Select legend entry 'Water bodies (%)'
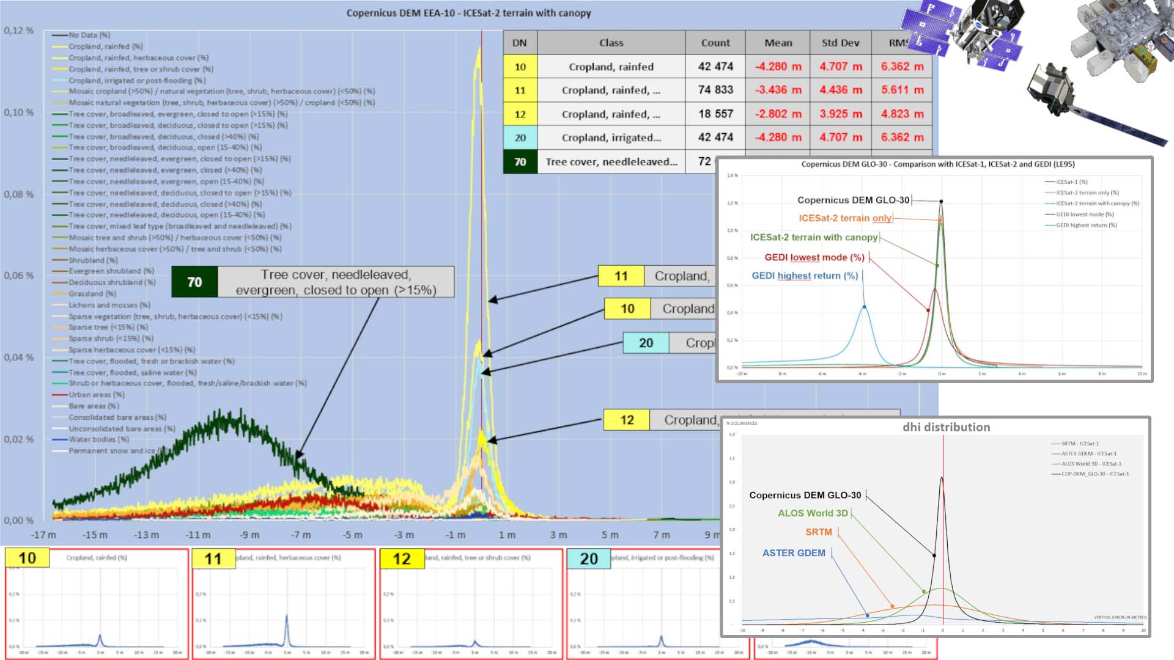 click(91, 439)
